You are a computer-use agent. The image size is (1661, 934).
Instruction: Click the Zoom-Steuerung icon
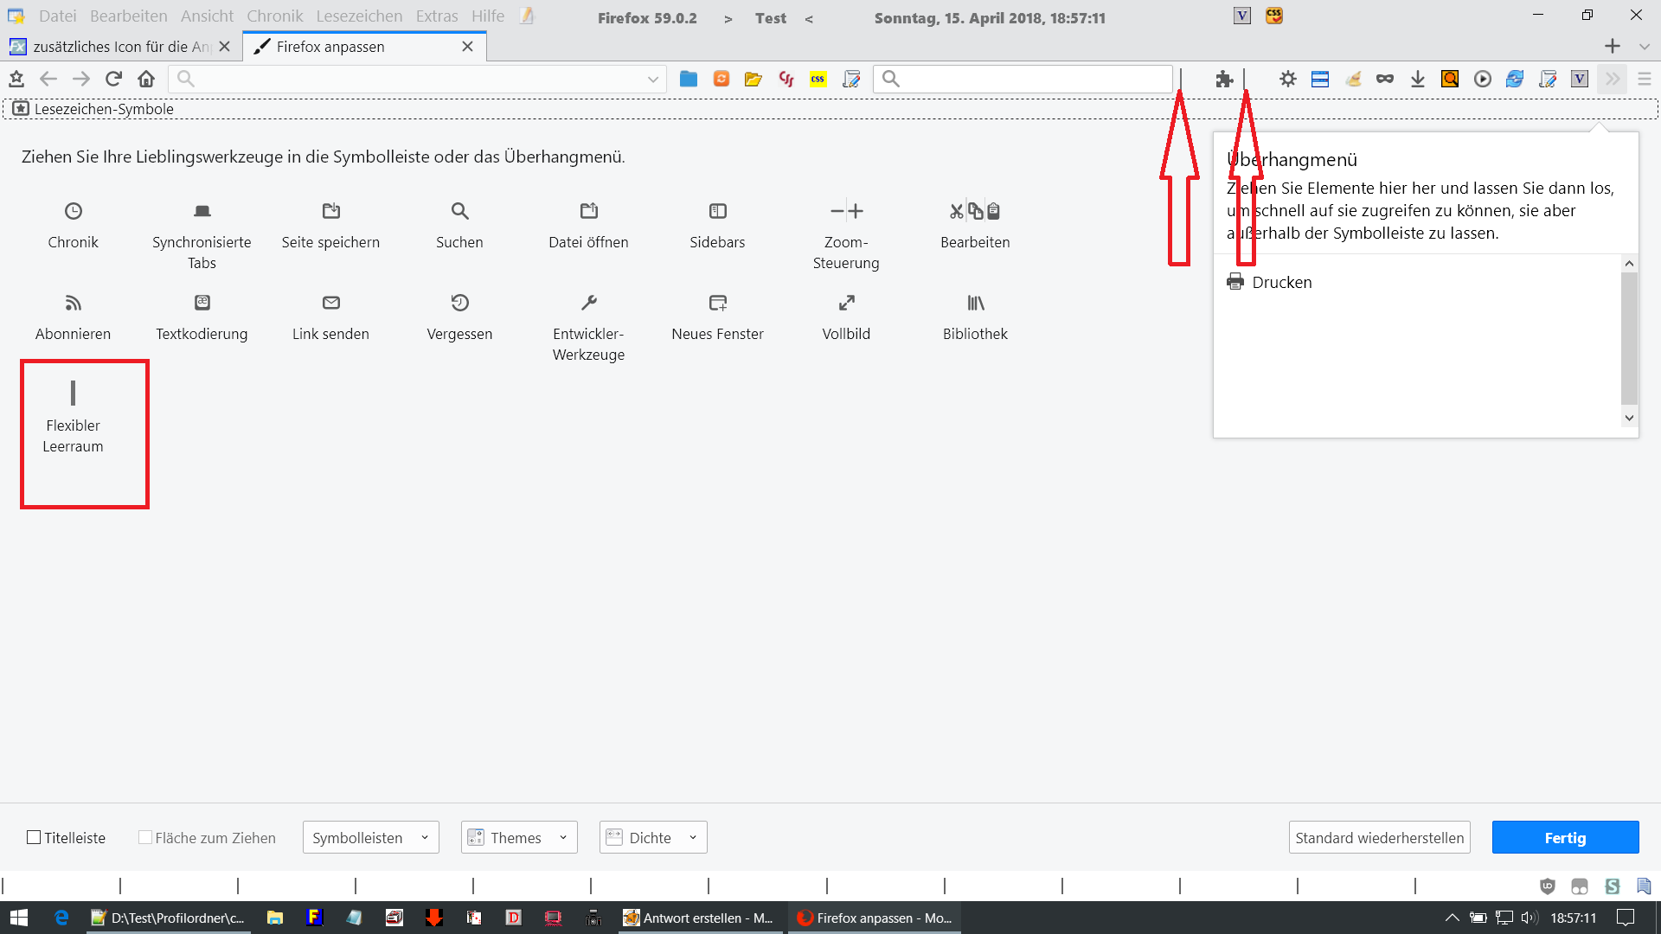[846, 211]
